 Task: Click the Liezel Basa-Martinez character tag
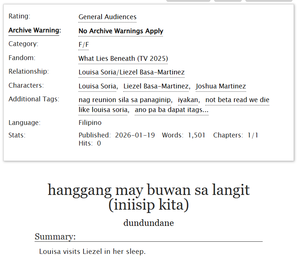point(156,86)
